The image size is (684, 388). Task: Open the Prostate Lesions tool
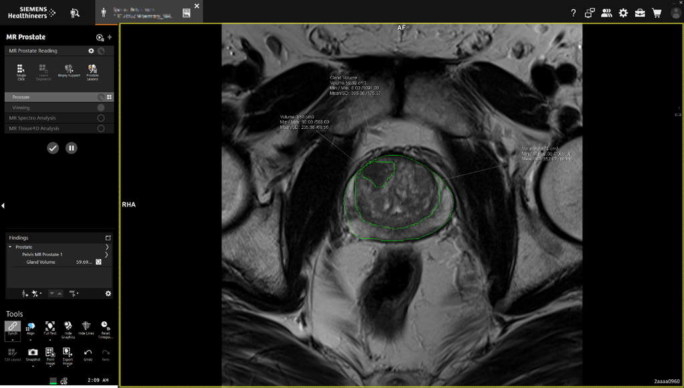[92, 70]
